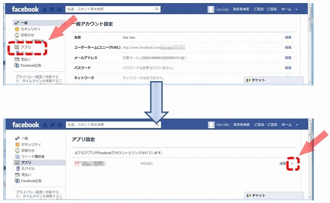Click the セキュリティ badge icon on the アプリ設定 page
Viewport: 330px width, 203px height.
point(18,144)
